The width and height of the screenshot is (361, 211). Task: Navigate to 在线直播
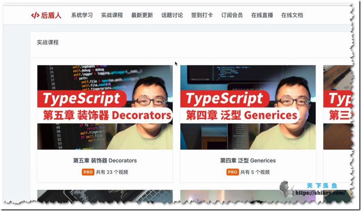[x=262, y=15]
